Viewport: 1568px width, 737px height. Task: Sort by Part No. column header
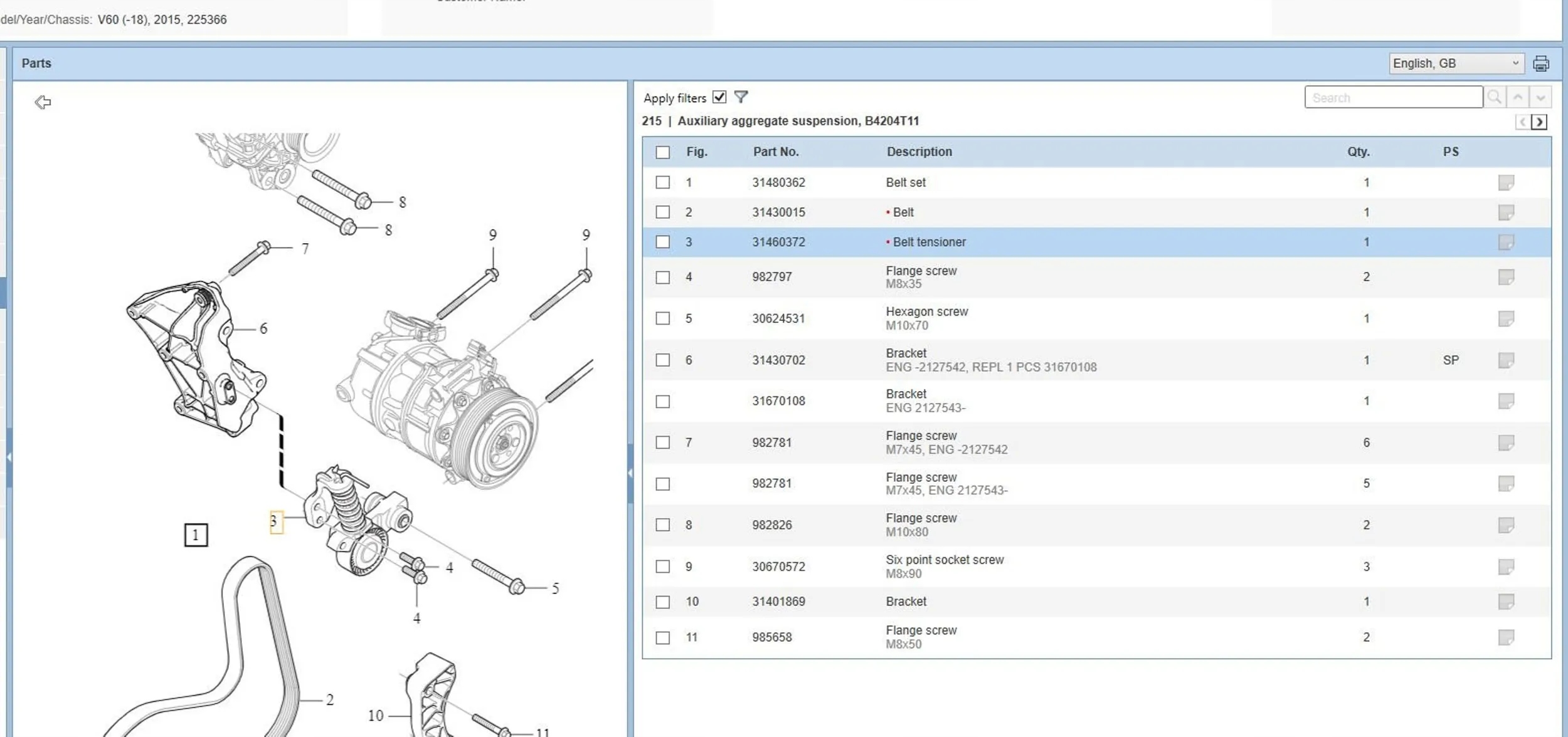click(x=775, y=152)
